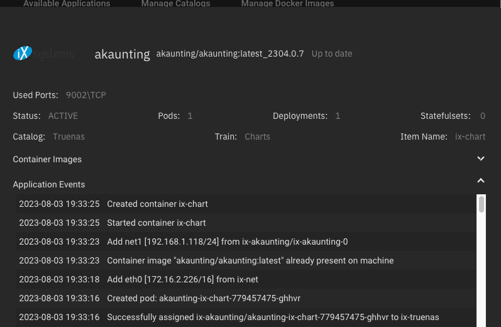Collapse the Application Events section chevron
The height and width of the screenshot is (327, 501).
click(x=481, y=181)
